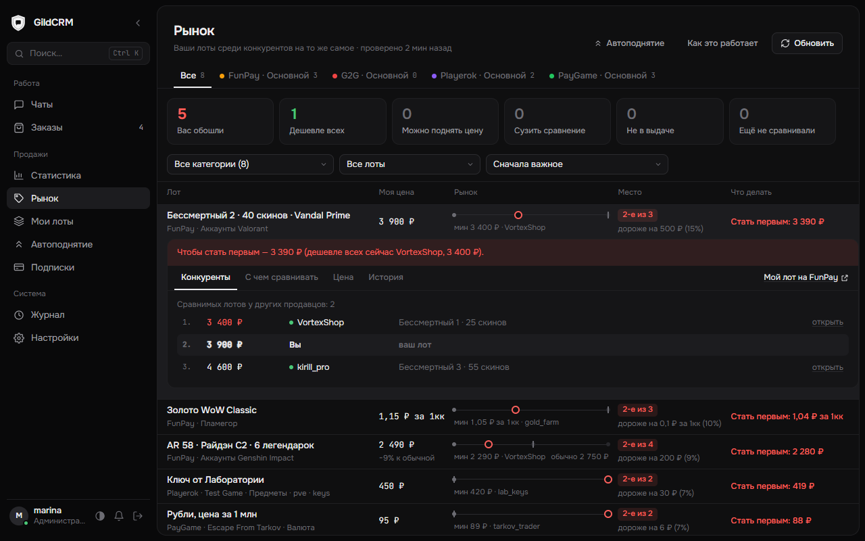Click the GildCRM shield logo
Screen dimensions: 865x541
[x=18, y=23]
